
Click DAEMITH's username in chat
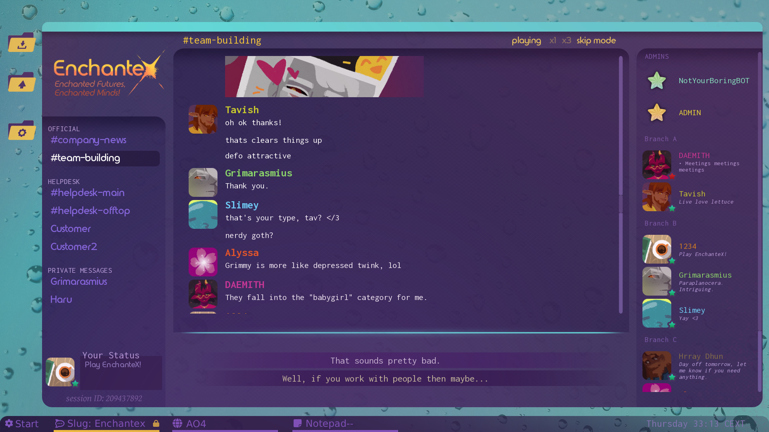click(245, 285)
